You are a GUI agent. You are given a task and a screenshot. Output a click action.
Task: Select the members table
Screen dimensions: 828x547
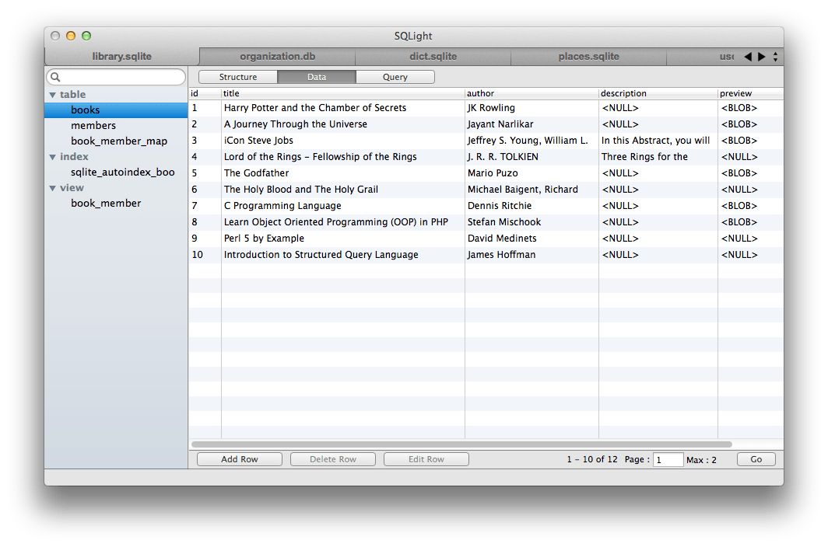click(93, 125)
